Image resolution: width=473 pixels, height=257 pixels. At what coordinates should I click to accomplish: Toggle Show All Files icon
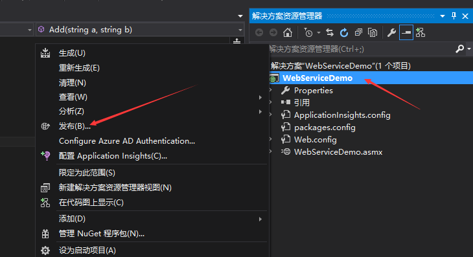click(x=373, y=32)
